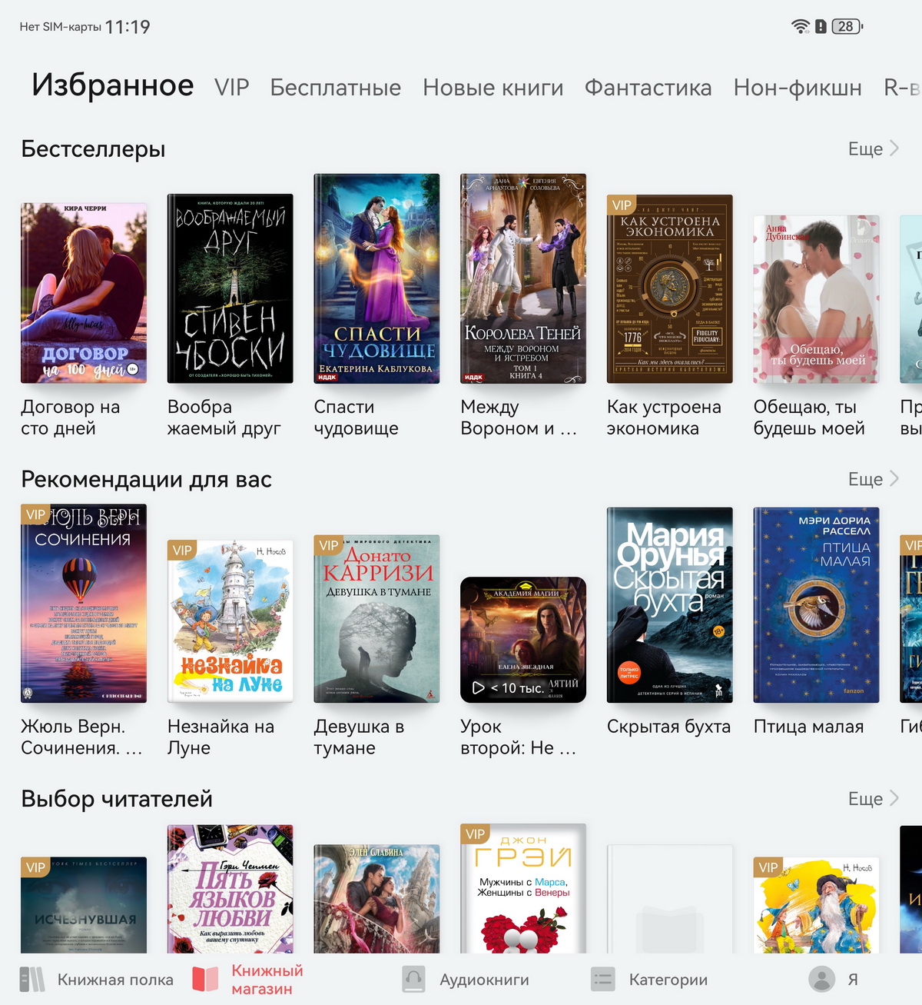Open the Элен Славина book cover
Image resolution: width=922 pixels, height=1005 pixels.
376,899
